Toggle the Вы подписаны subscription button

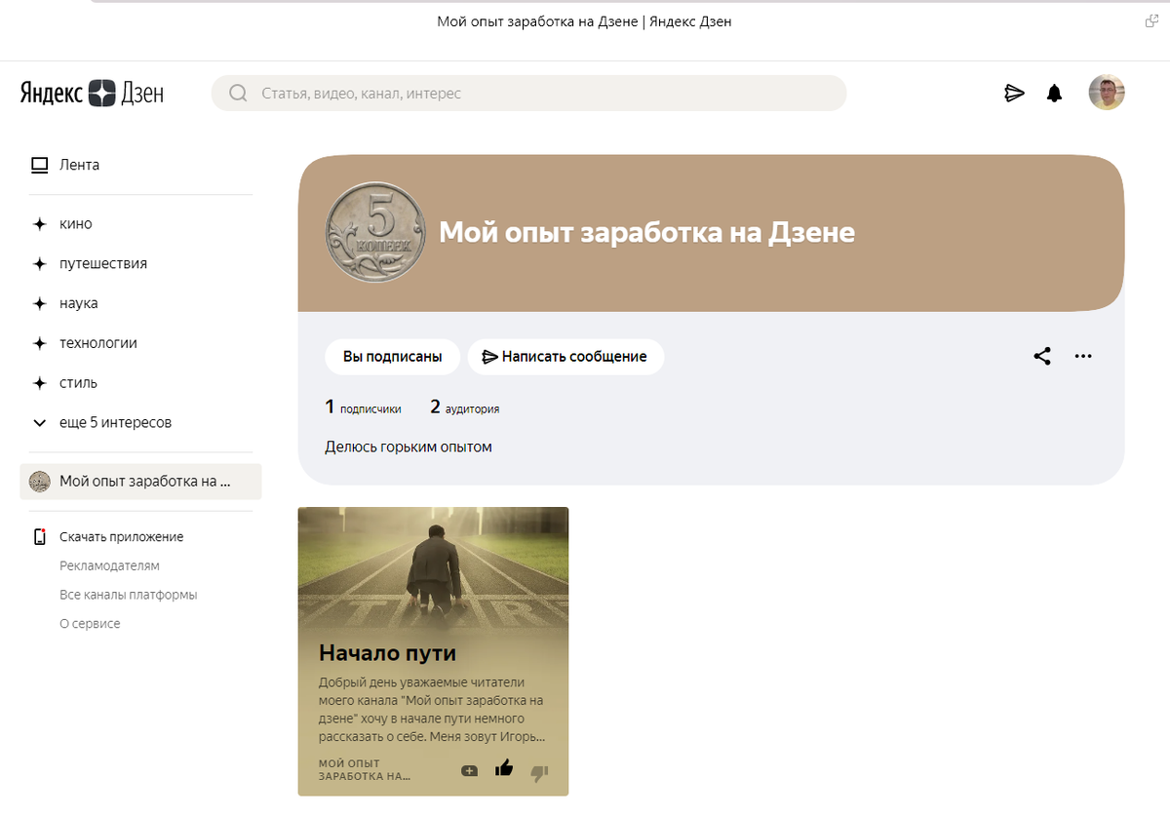point(392,357)
